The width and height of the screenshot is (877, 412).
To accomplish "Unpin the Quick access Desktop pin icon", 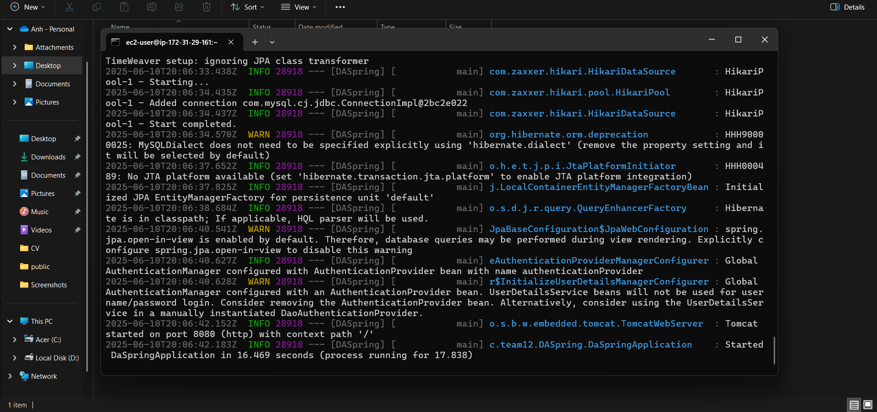I will click(x=77, y=138).
